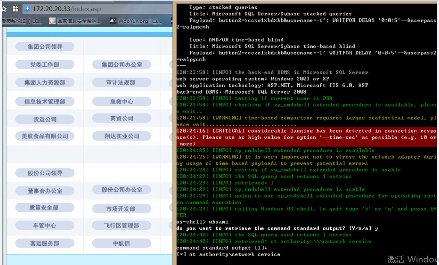
Task: Click 'back-end DBMS: Microsoft SQL Server 2008' line
Action: (241, 91)
